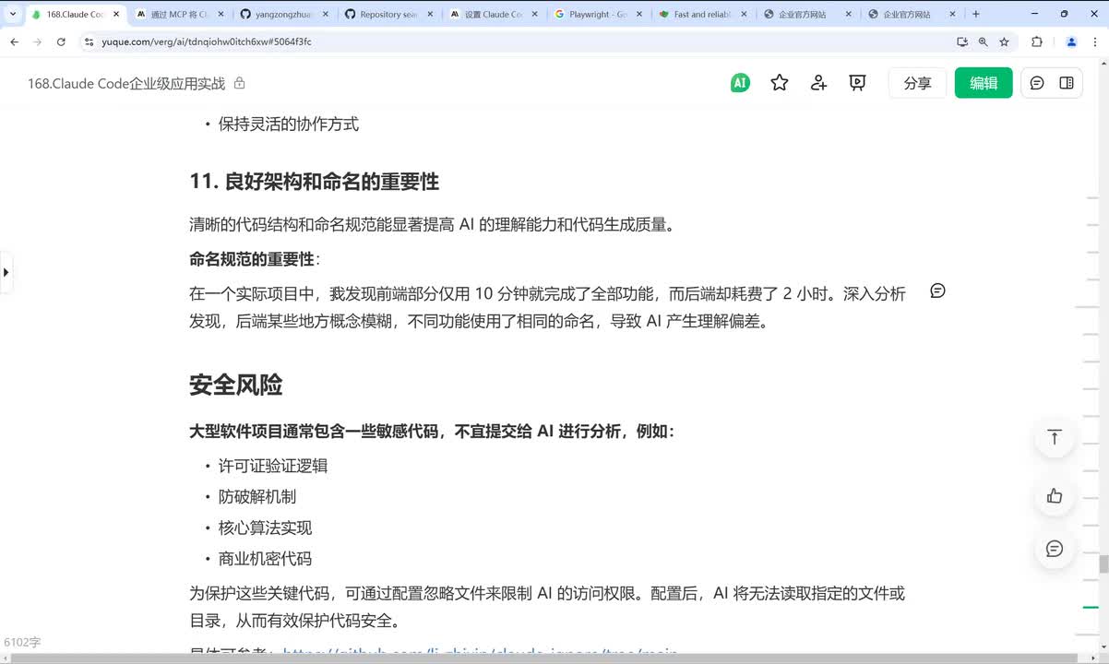Switch to the 设置 Claude Code tab
The image size is (1109, 664).
pos(493,14)
